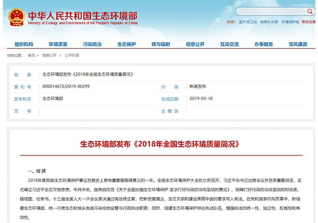The image size is (318, 223).
Task: Open 高级检索 advanced search link
Action: tap(308, 22)
